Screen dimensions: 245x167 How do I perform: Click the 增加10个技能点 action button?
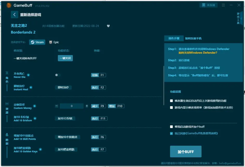point(68,137)
